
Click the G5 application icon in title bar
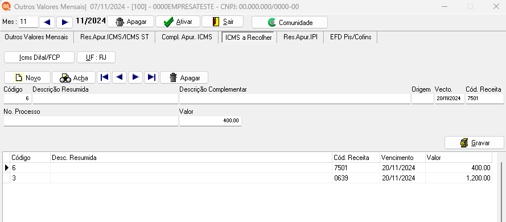pyautogui.click(x=6, y=6)
